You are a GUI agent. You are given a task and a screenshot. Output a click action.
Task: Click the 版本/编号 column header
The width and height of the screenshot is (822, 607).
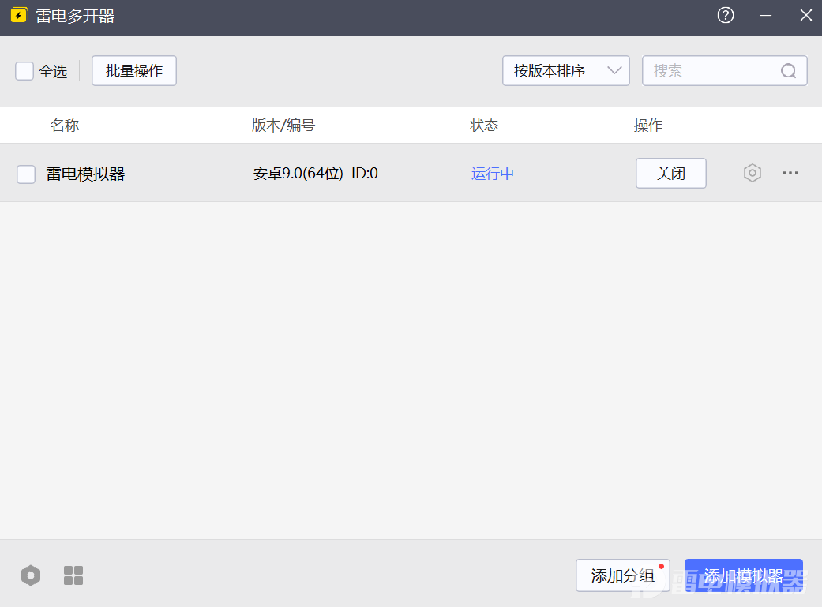point(283,125)
